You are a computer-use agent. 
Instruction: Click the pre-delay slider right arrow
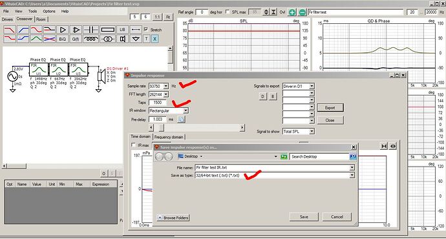pos(242,128)
